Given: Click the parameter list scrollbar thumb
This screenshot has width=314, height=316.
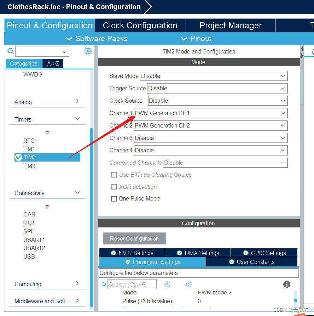Looking at the screenshot, I should coord(296,300).
